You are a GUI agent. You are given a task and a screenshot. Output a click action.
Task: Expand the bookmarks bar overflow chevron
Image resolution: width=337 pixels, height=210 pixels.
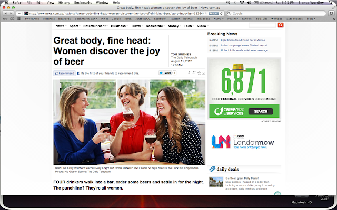[x=334, y=19]
